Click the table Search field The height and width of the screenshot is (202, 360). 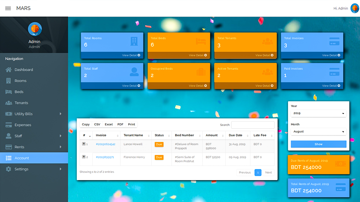click(x=253, y=125)
